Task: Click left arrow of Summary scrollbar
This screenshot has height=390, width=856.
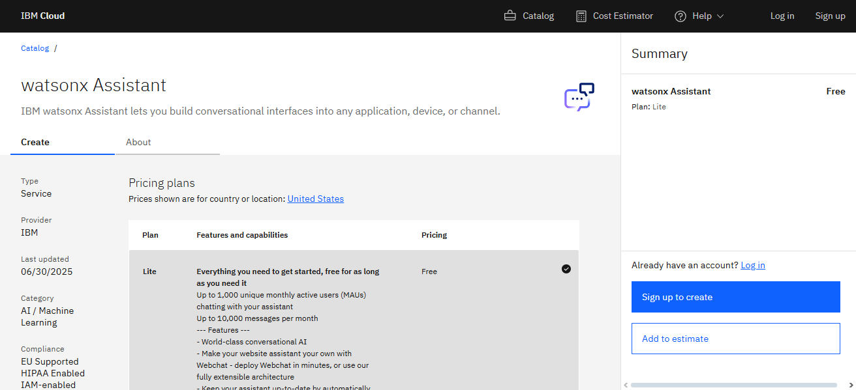Action: click(626, 385)
